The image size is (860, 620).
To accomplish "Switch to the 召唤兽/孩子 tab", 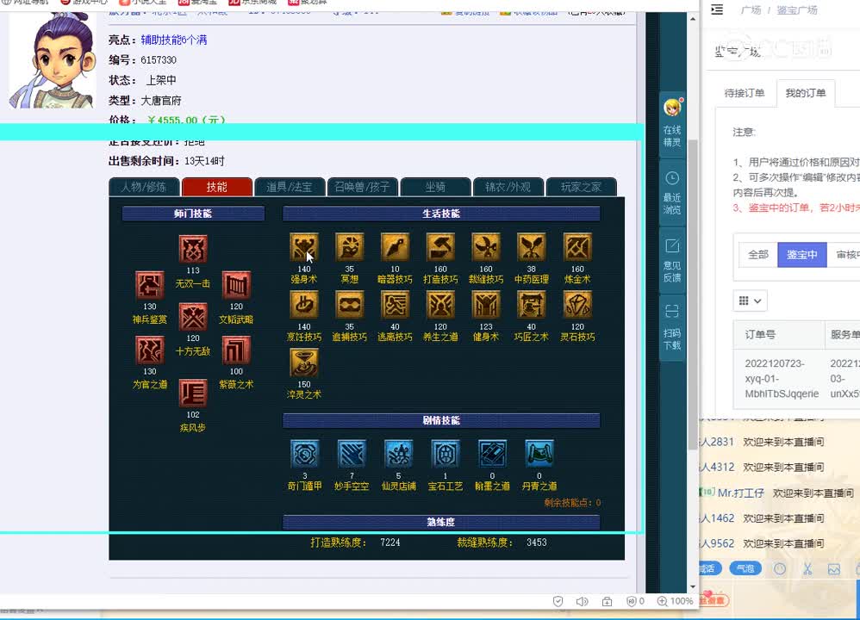I will click(362, 187).
